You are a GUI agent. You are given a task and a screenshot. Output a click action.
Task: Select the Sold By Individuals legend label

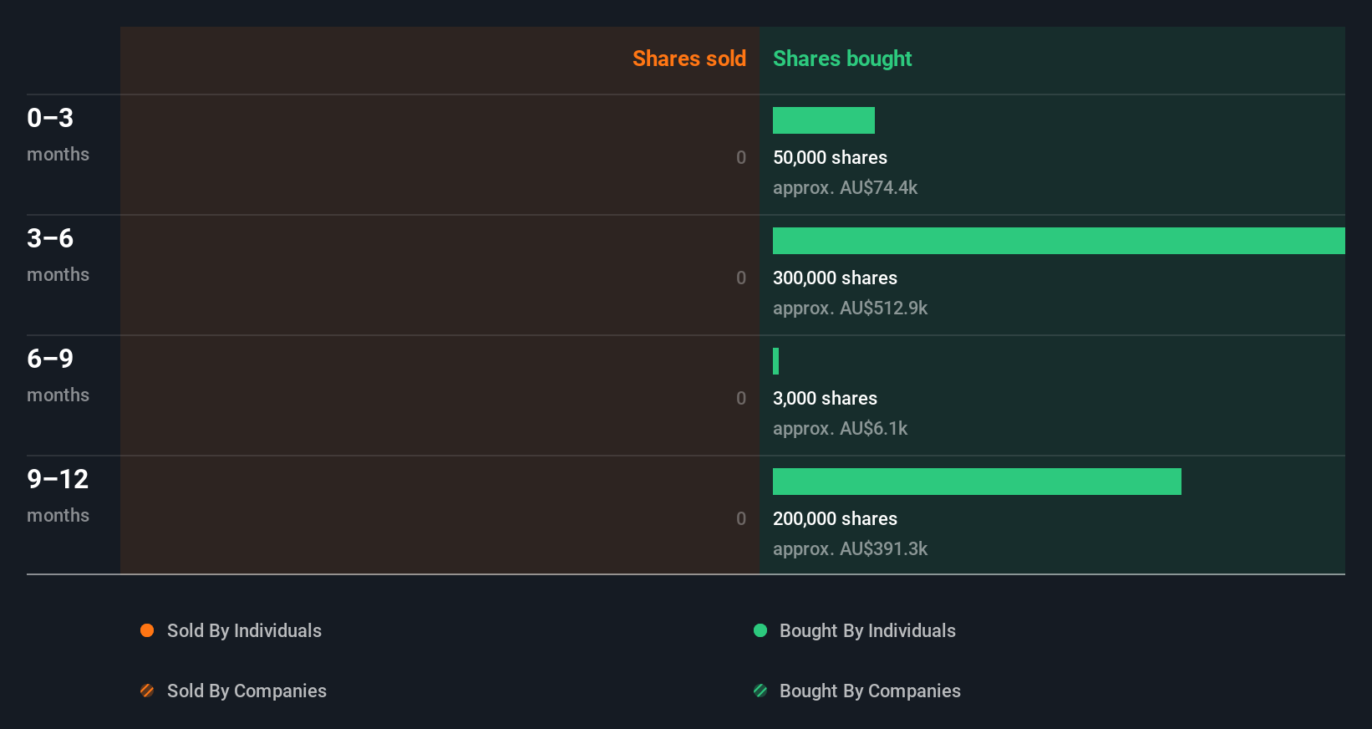tap(244, 631)
